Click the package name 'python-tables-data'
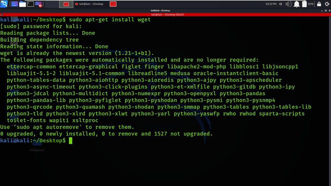 click(x=36, y=80)
